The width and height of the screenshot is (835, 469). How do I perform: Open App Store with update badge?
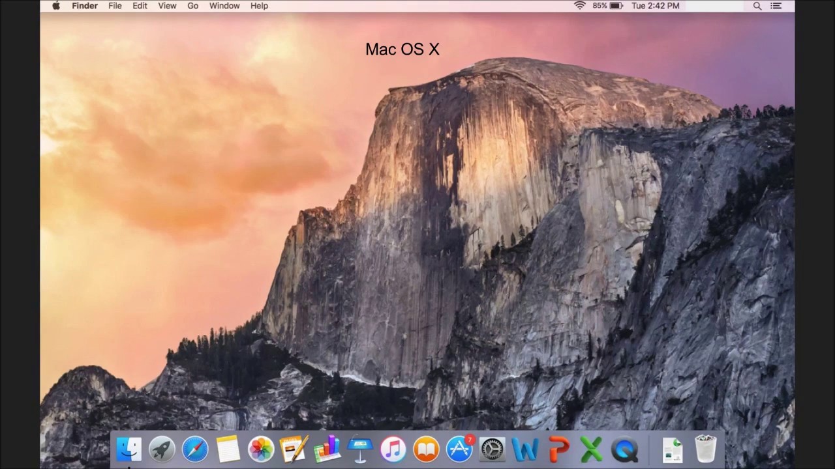click(459, 449)
